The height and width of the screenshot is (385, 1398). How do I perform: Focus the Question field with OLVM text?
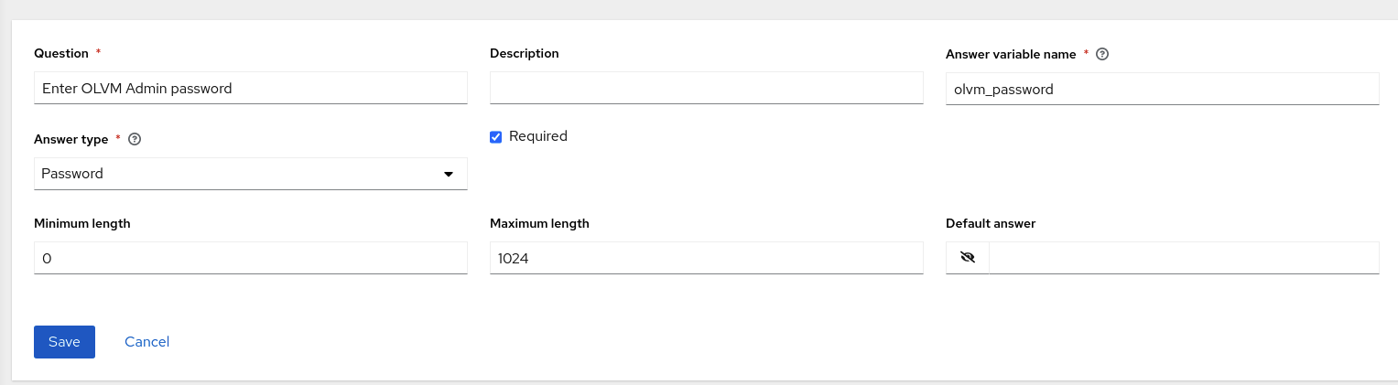251,89
